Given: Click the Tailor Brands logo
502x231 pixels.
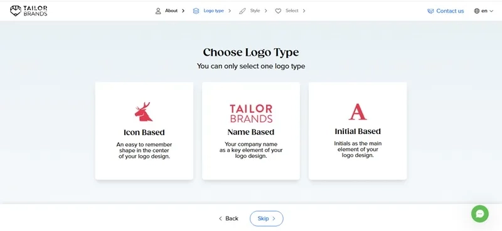Looking at the screenshot, I should click(28, 11).
